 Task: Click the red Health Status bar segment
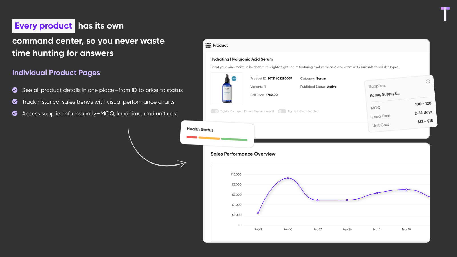click(192, 137)
